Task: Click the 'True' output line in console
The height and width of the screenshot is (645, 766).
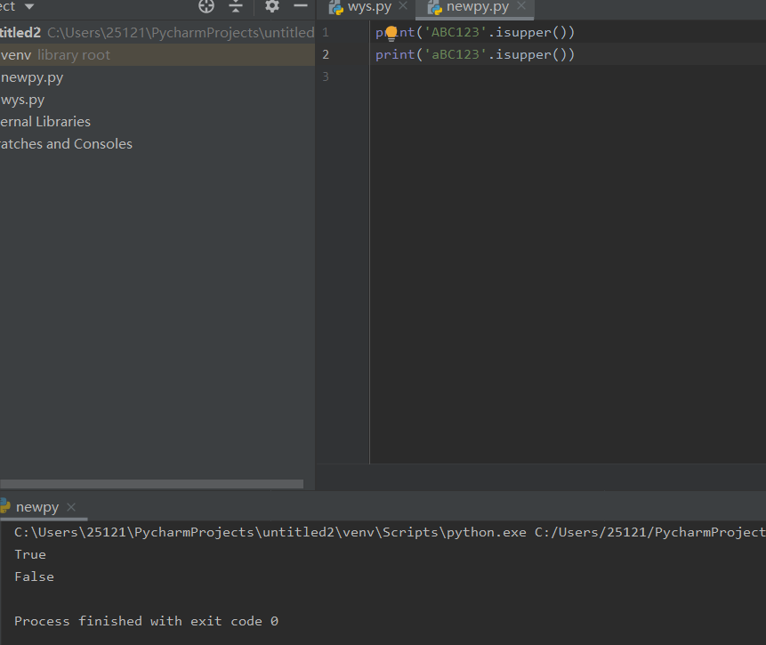Action: click(30, 554)
